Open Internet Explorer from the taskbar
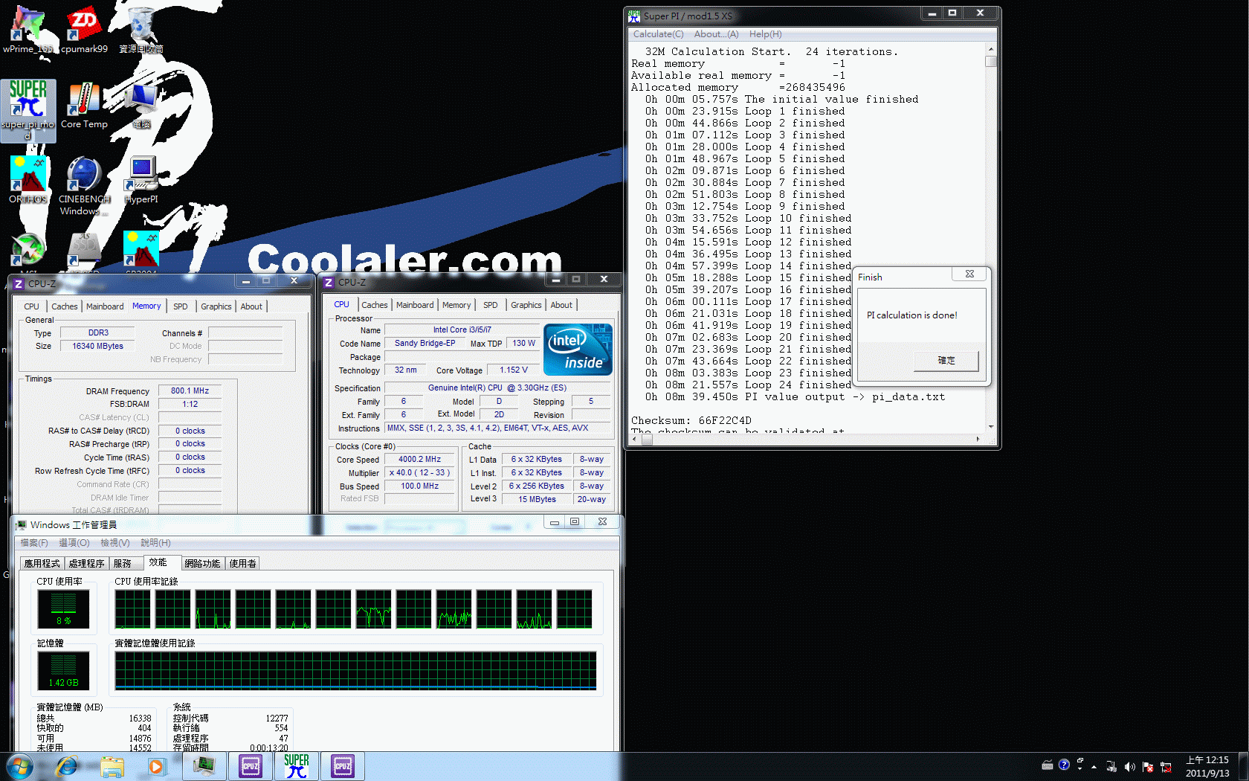The image size is (1249, 781). click(x=67, y=766)
